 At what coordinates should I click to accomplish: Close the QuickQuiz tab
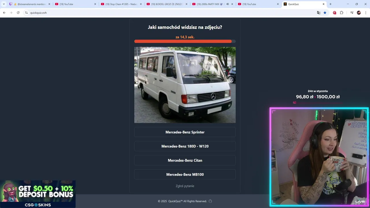(324, 4)
